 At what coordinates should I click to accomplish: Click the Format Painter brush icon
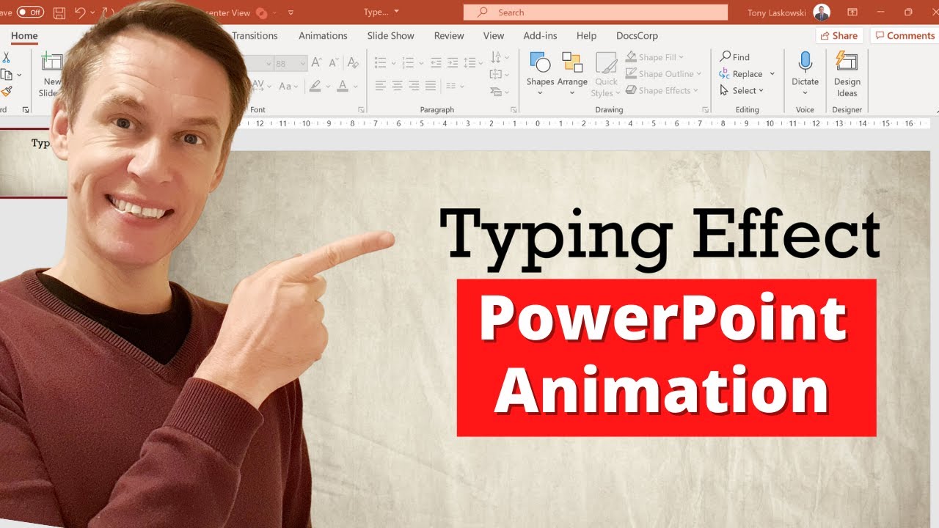[x=6, y=91]
